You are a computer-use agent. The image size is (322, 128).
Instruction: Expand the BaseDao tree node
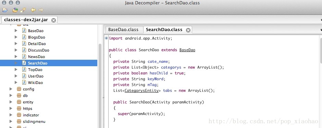[16, 31]
